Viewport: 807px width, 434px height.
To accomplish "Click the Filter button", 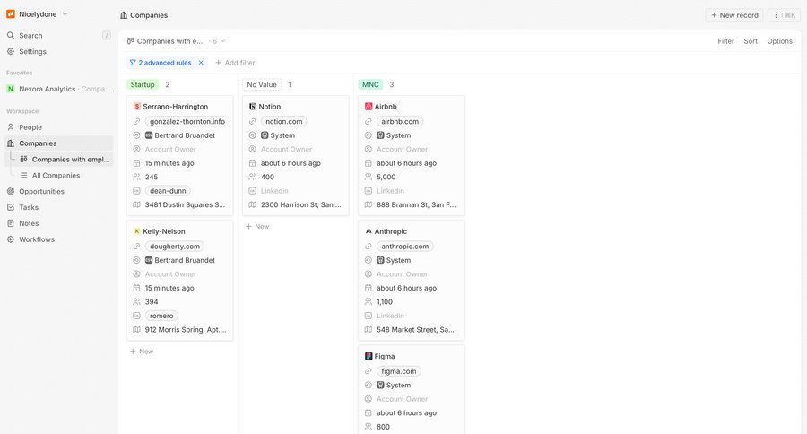I will (725, 41).
